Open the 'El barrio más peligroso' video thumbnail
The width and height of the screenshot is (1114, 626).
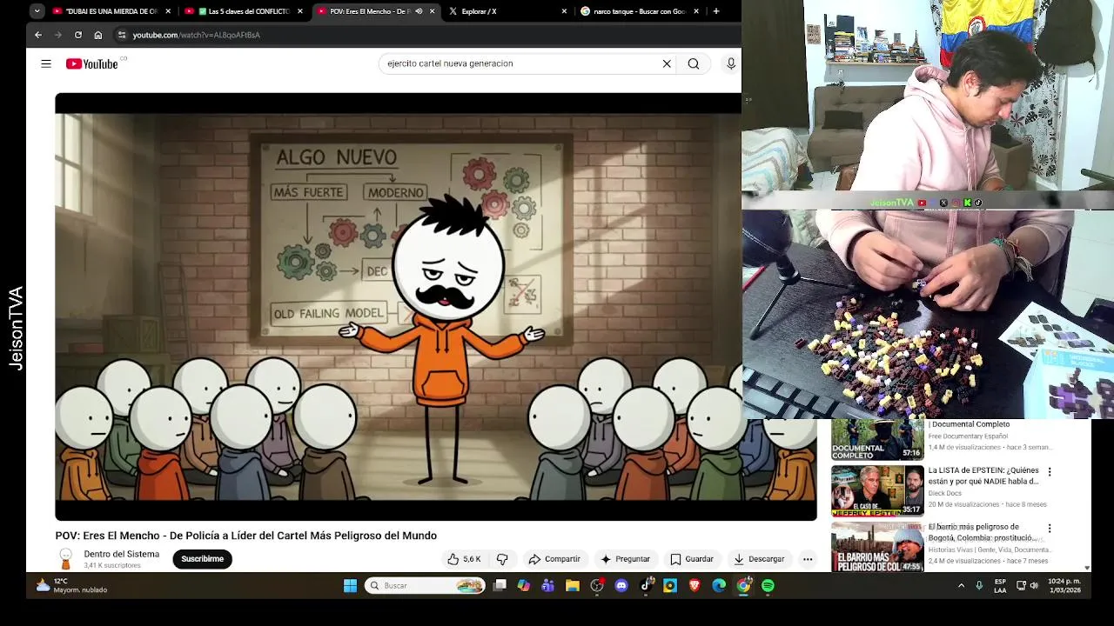877,547
